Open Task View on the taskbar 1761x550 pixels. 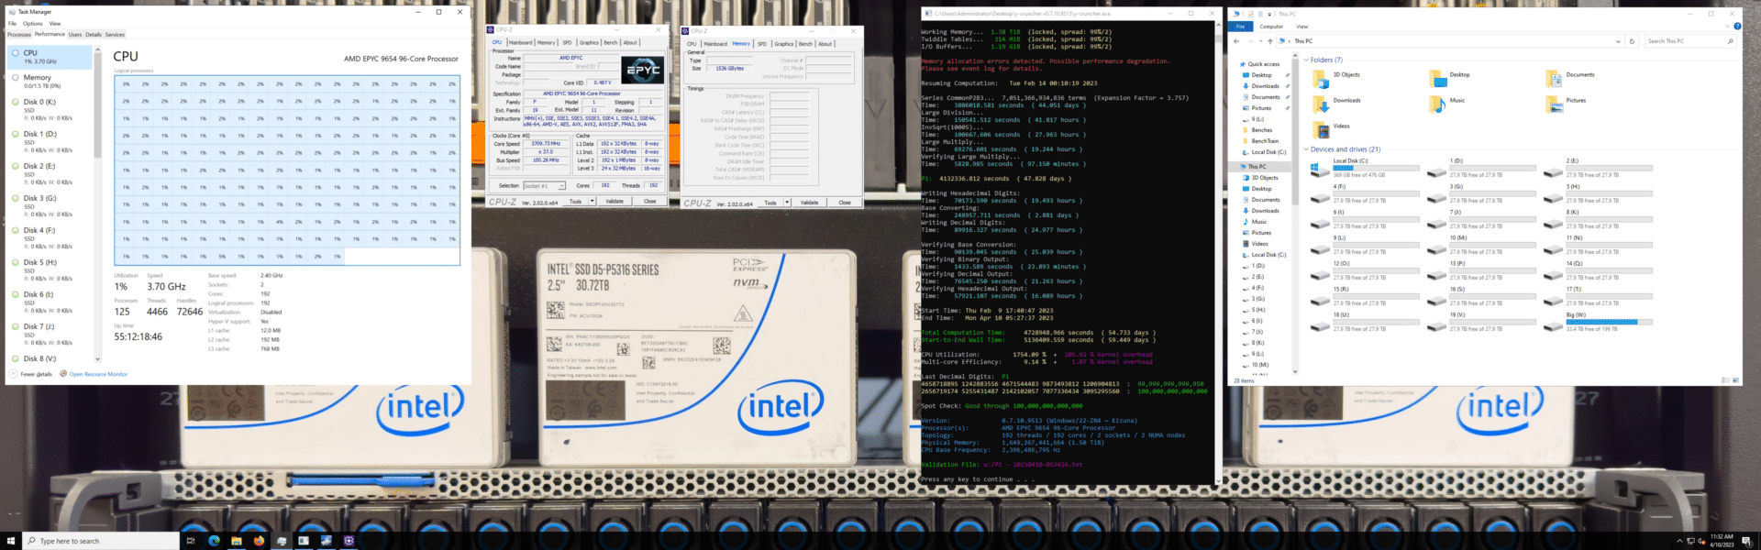191,541
